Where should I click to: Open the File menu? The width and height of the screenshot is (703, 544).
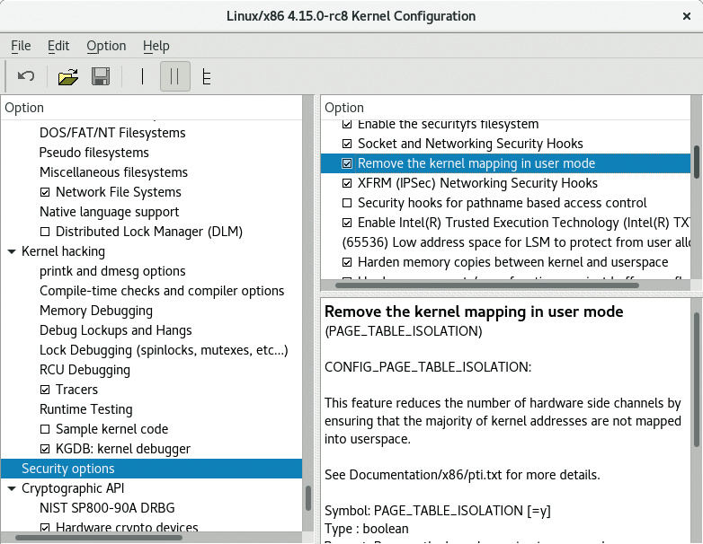[x=21, y=46]
